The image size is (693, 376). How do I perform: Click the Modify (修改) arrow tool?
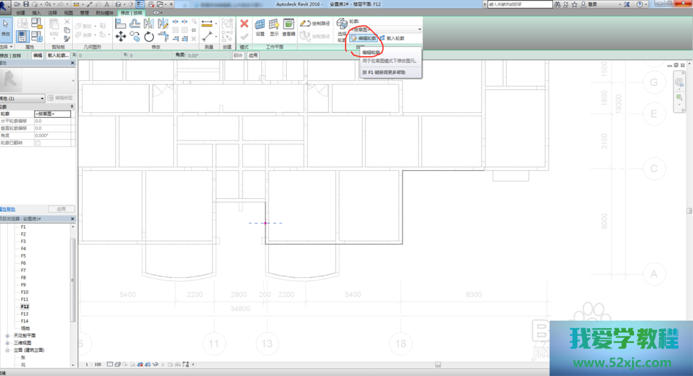pos(6,26)
